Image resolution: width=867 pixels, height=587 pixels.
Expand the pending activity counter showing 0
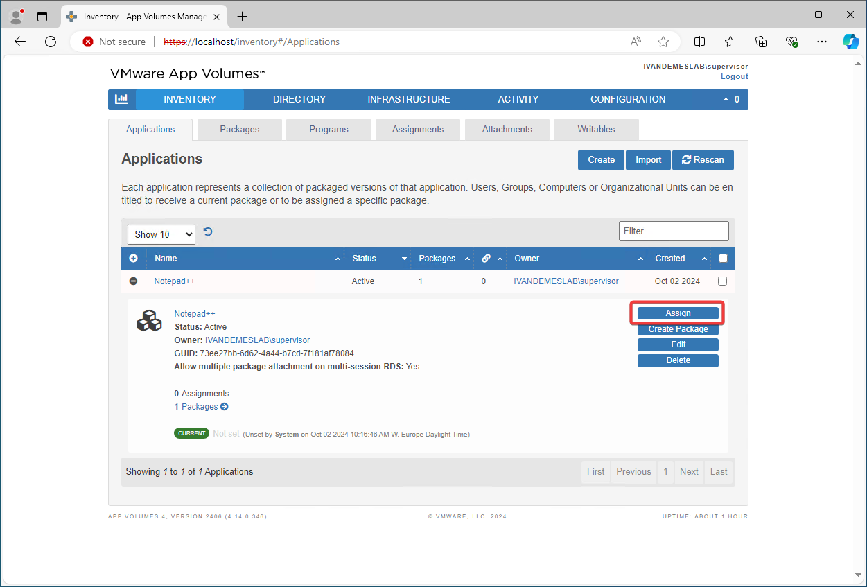point(731,99)
